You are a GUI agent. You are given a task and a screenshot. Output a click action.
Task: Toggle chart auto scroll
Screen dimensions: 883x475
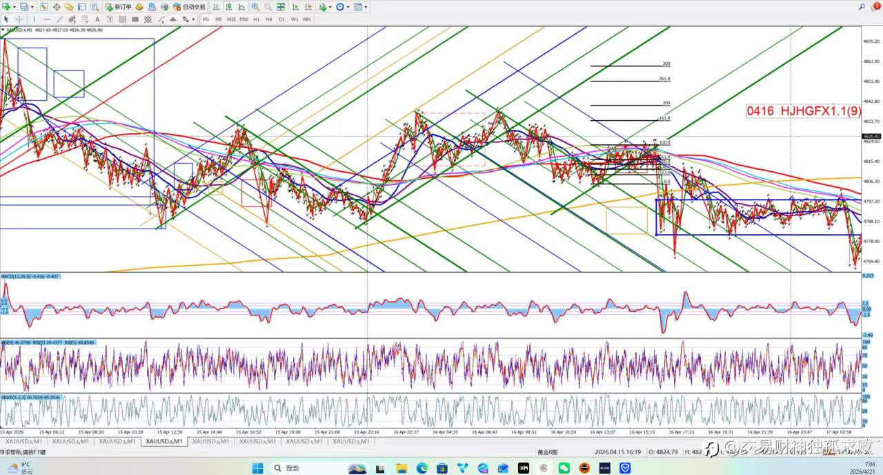(x=295, y=6)
